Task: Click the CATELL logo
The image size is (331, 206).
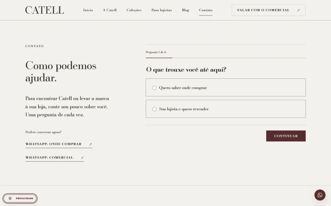Action: pyautogui.click(x=45, y=10)
